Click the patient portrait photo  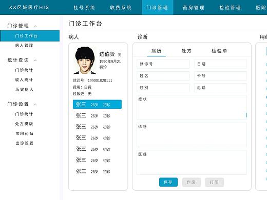coord(85,61)
